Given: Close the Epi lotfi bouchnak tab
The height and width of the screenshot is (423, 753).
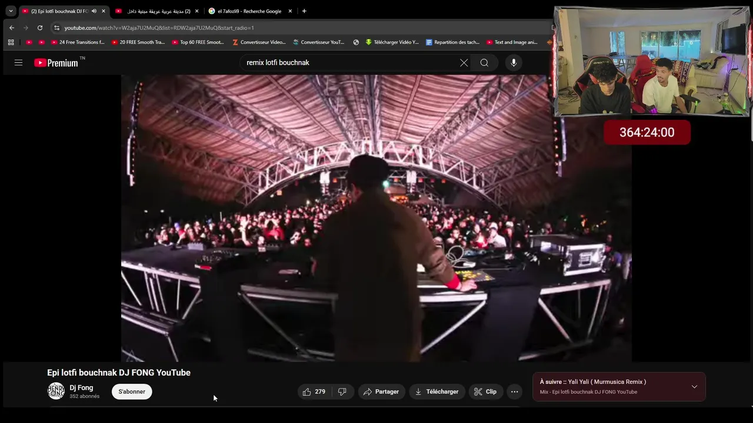Looking at the screenshot, I should (104, 11).
